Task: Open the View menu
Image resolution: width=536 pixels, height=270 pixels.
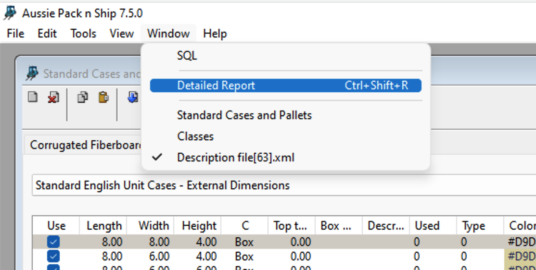Action: tap(121, 34)
